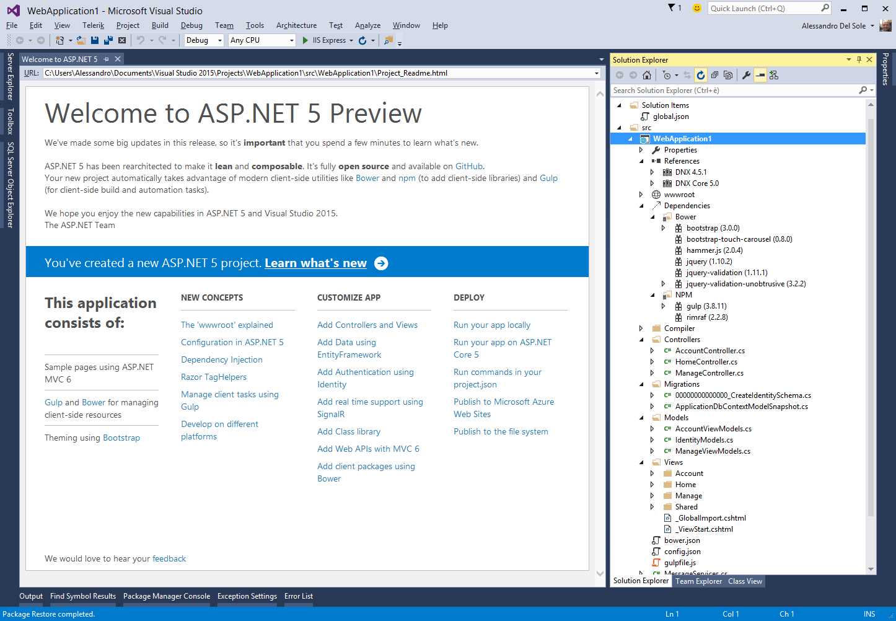Expand the wwwroot node

(641, 195)
